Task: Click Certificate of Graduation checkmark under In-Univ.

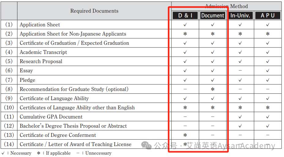Action: [x=240, y=43]
